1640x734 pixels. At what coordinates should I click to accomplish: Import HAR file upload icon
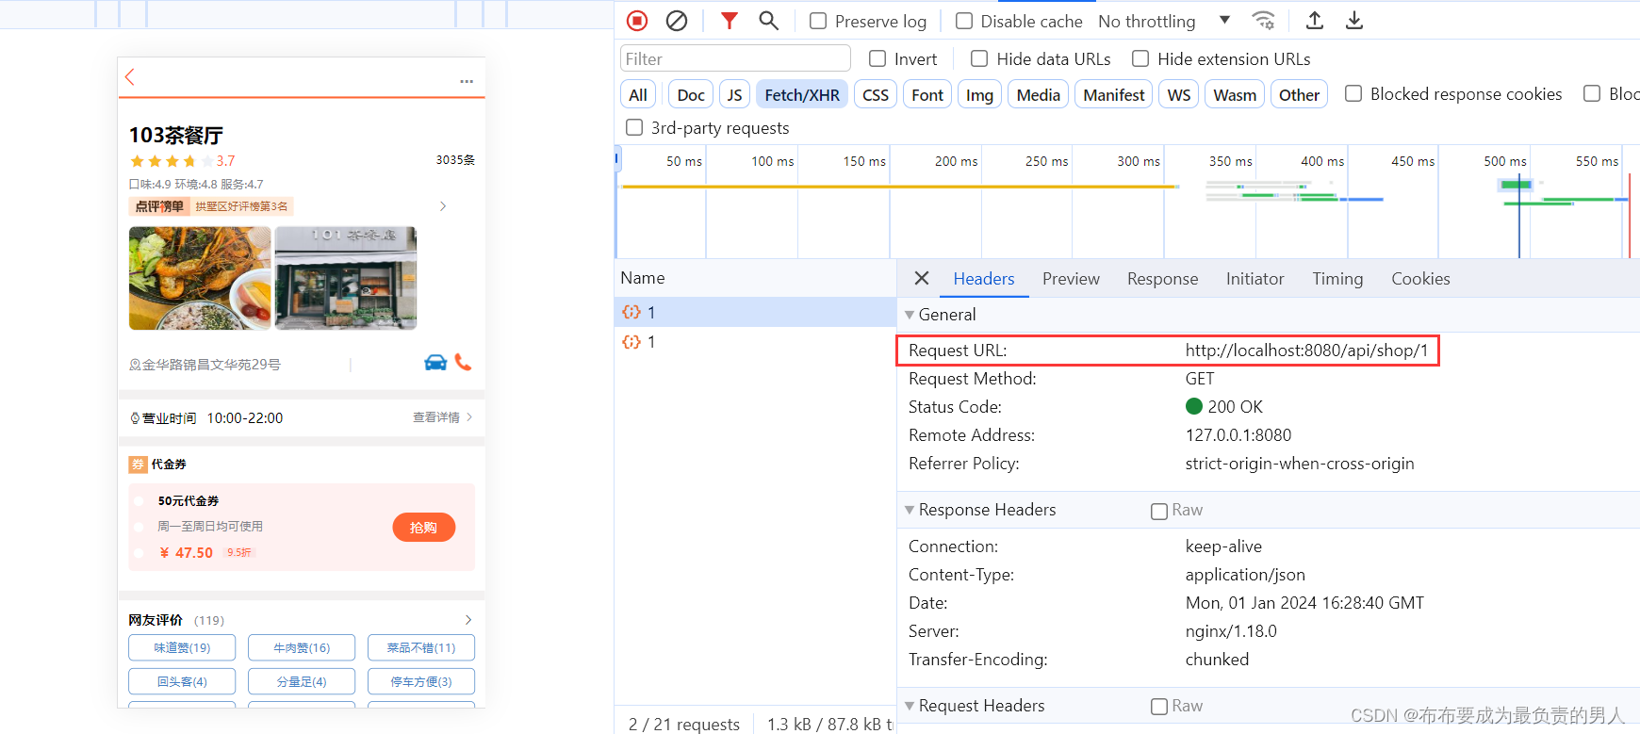coord(1315,21)
